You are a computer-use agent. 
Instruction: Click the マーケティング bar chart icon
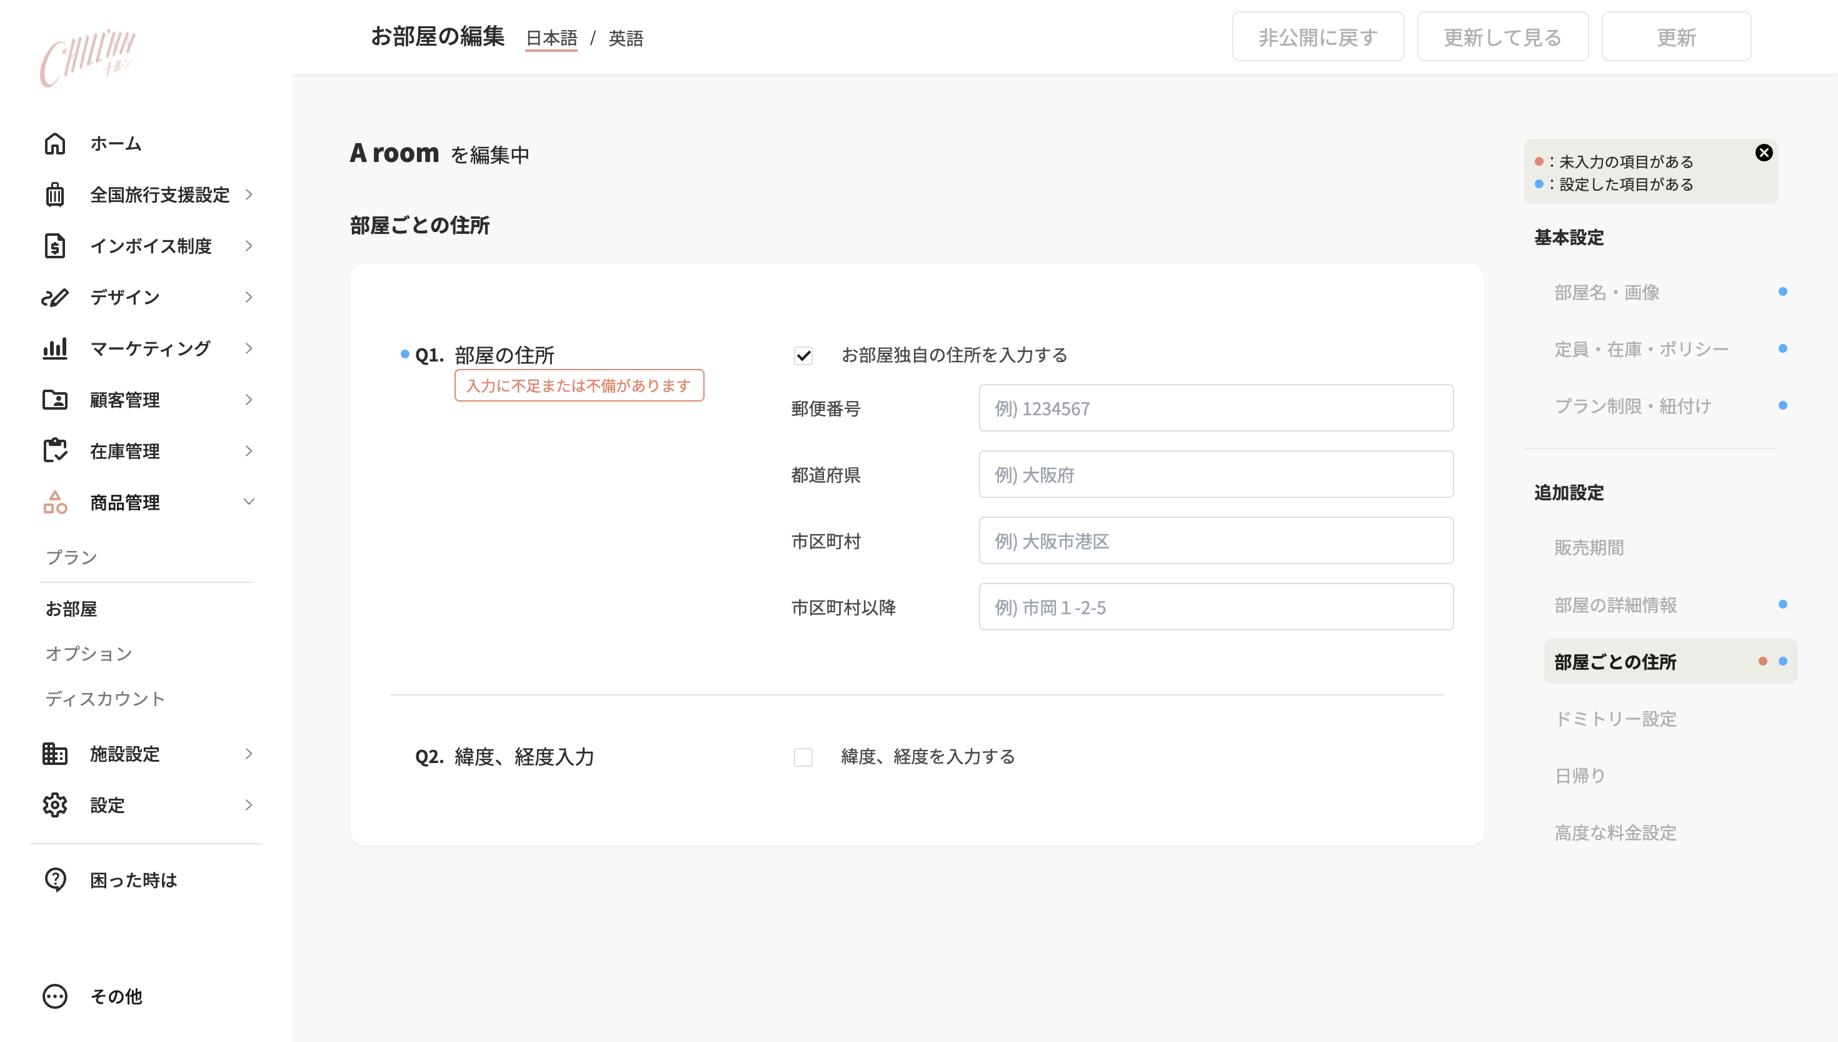pyautogui.click(x=56, y=348)
